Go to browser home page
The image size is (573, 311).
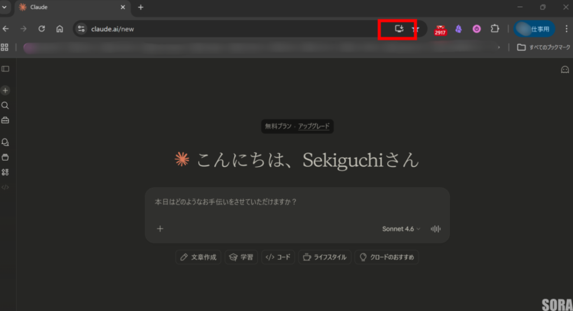pos(59,29)
